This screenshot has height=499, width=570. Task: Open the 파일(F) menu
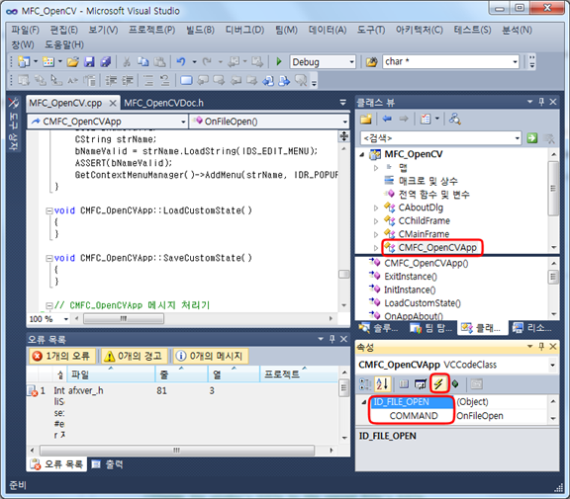click(x=26, y=30)
